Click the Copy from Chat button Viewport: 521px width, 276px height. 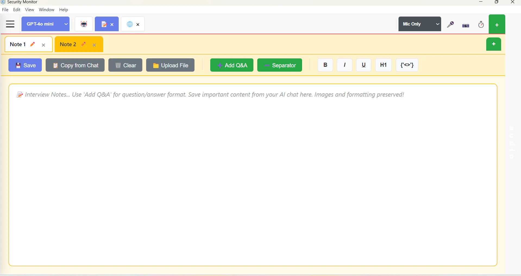75,65
